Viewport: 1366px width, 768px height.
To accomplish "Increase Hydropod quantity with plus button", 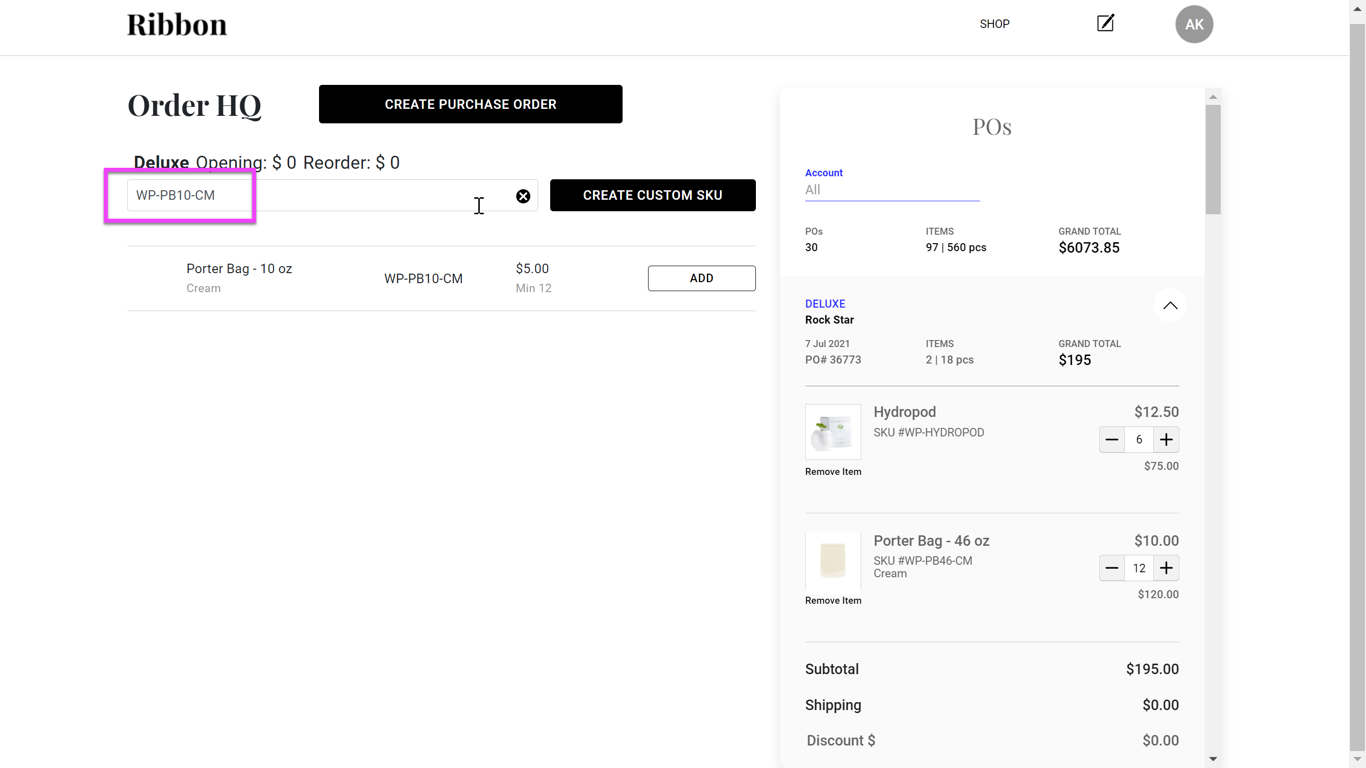I will (1166, 440).
